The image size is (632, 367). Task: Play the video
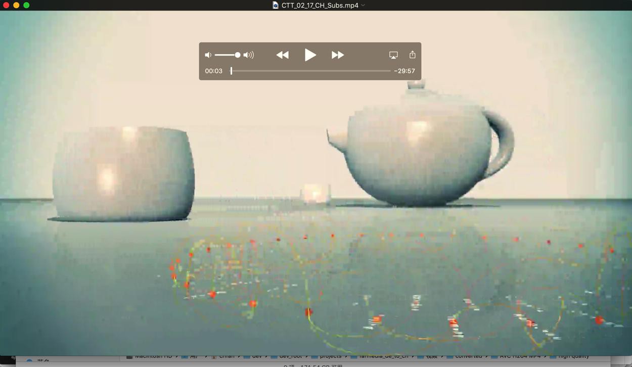[310, 55]
